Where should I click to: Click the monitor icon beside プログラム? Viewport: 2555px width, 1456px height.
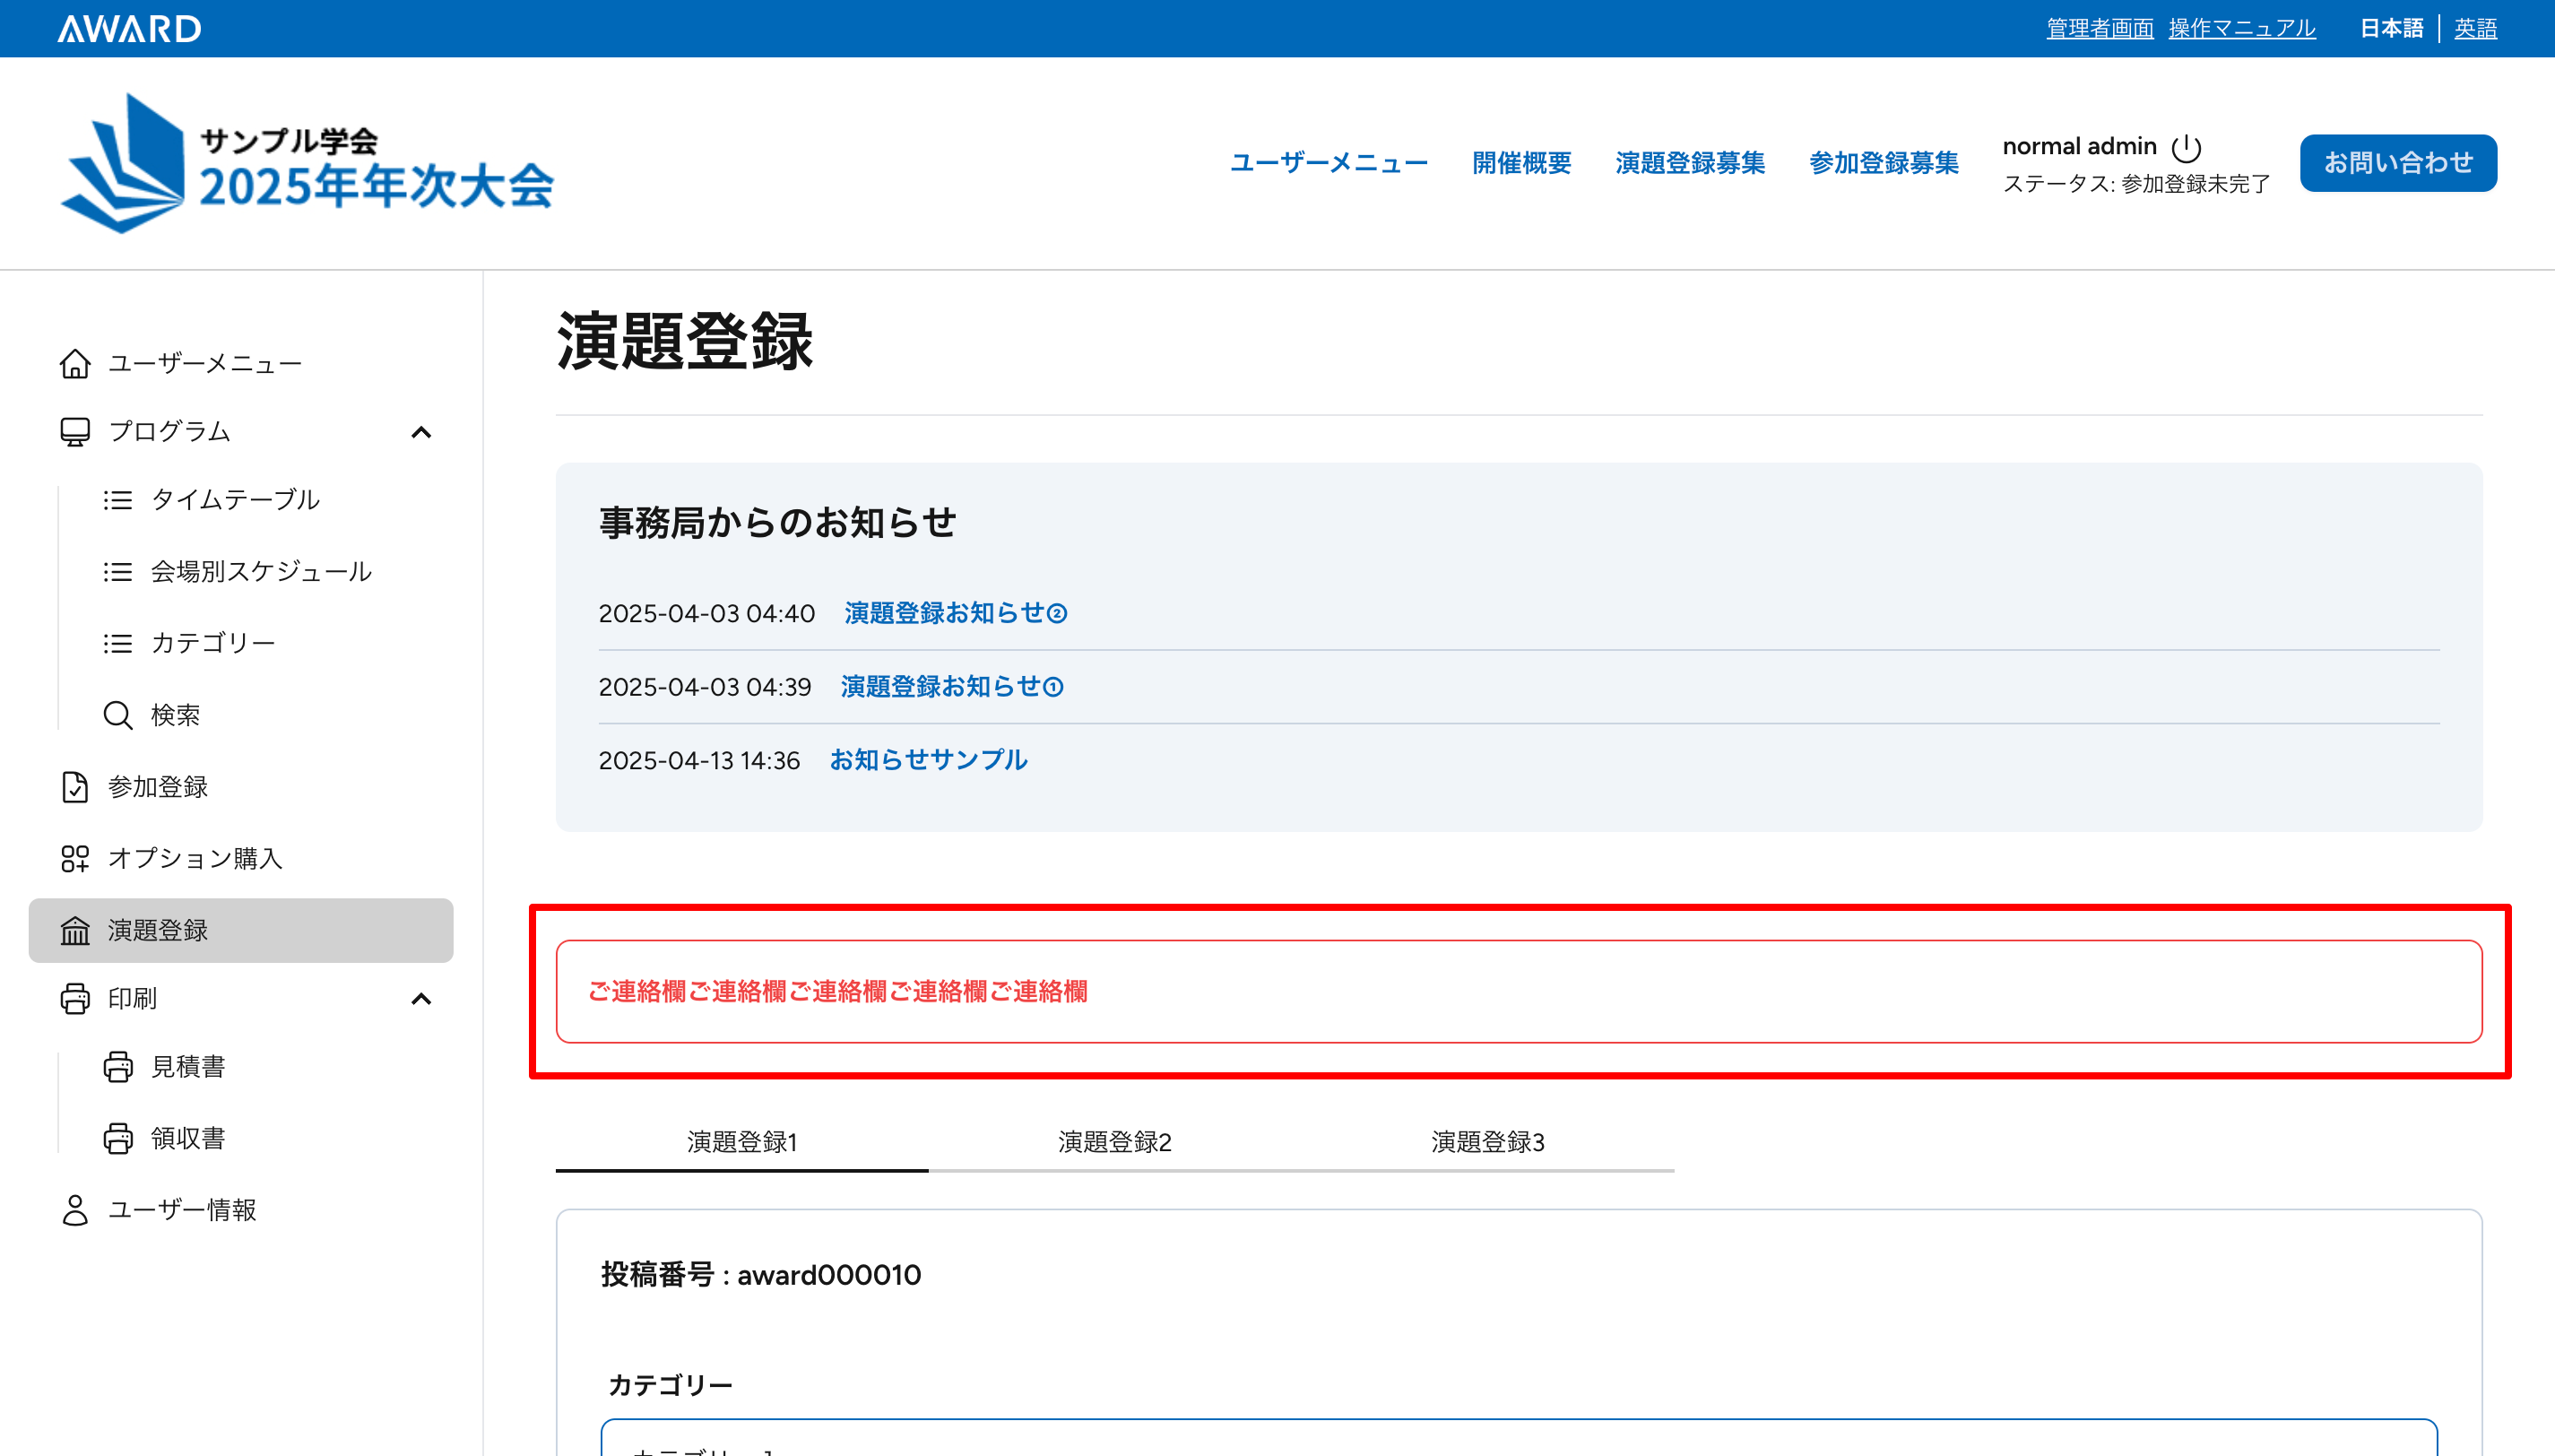pos(75,432)
